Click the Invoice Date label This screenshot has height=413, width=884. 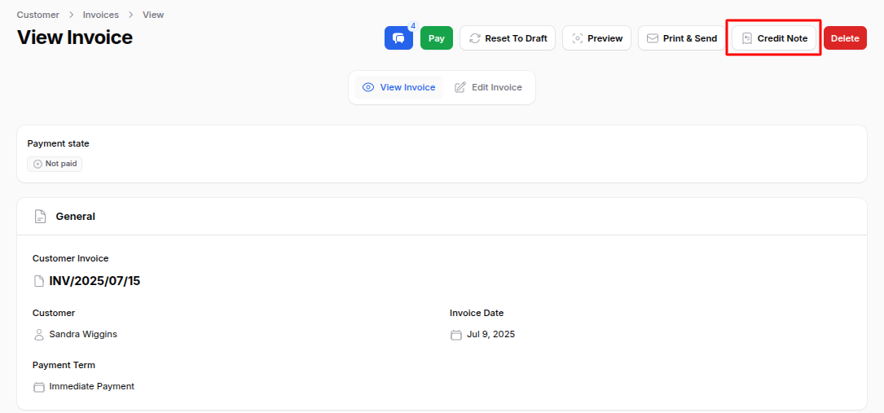click(477, 314)
